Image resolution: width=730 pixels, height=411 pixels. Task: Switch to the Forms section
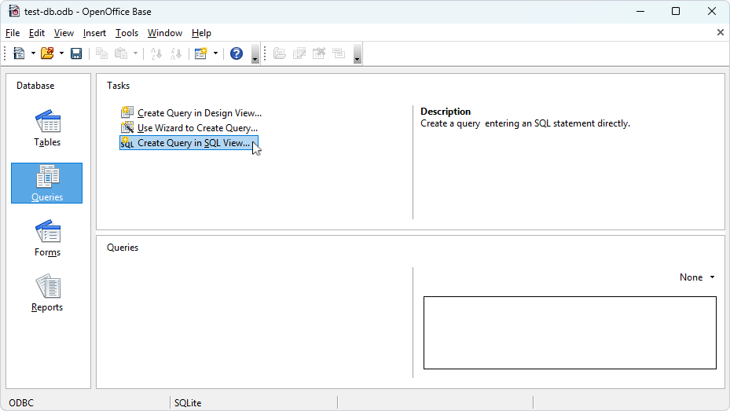pyautogui.click(x=47, y=238)
